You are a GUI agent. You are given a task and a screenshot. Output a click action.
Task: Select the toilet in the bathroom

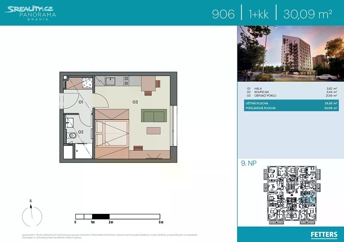71,136
